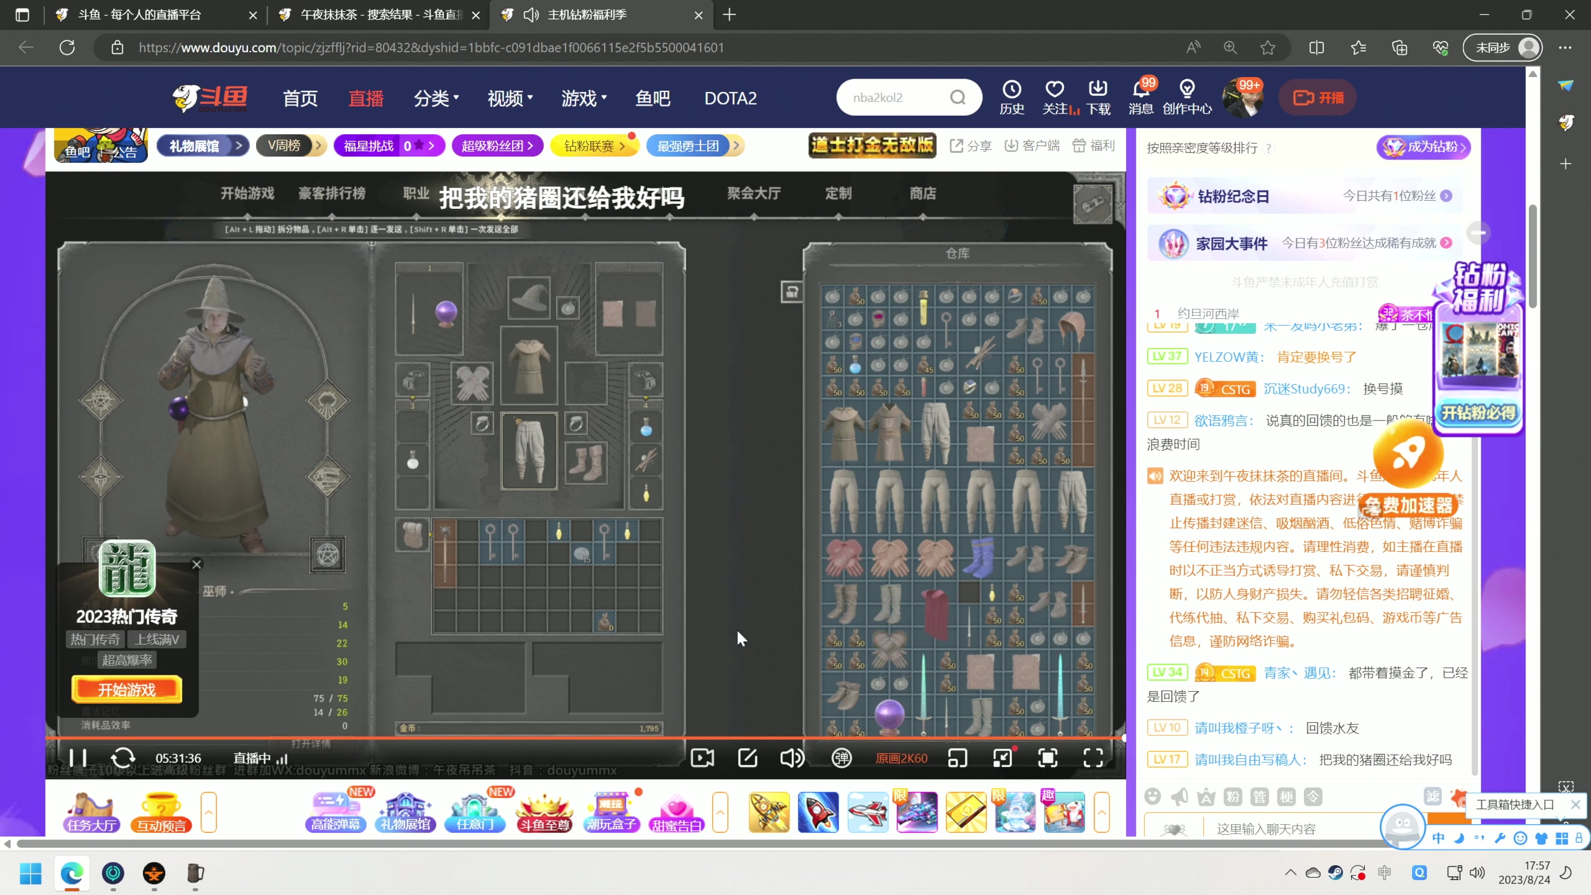Open the stream recording clip tool
Viewport: 1591px width, 895px height.
click(x=702, y=758)
